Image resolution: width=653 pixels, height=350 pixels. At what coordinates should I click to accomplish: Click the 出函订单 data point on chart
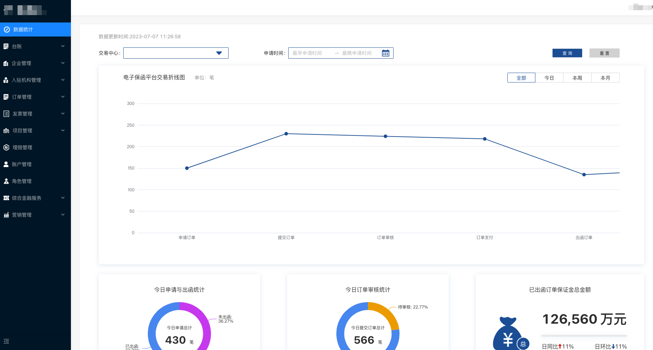(x=584, y=174)
